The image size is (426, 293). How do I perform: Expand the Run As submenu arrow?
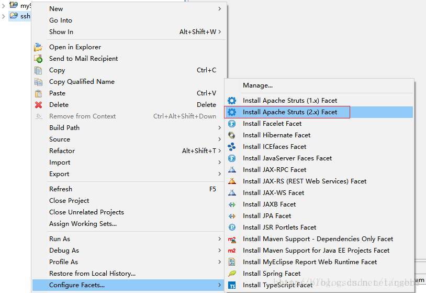pos(219,239)
